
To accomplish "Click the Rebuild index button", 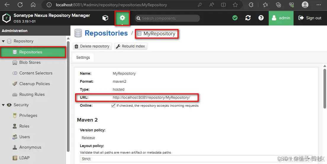I will click(x=131, y=46).
